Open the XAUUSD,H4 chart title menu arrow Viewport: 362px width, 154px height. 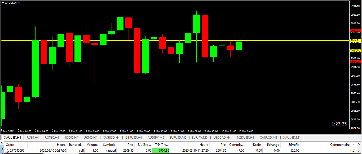[x=3, y=3]
